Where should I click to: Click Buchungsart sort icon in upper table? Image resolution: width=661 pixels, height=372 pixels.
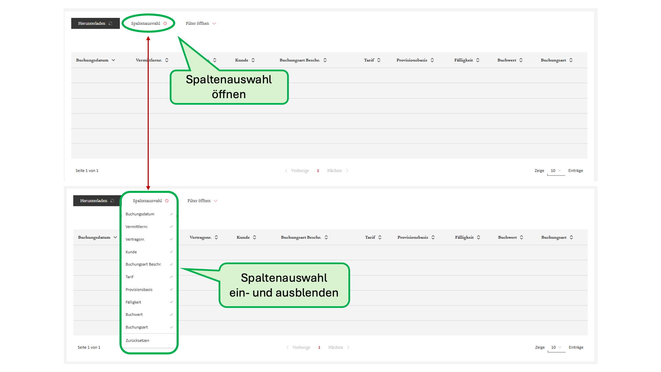pyautogui.click(x=571, y=60)
